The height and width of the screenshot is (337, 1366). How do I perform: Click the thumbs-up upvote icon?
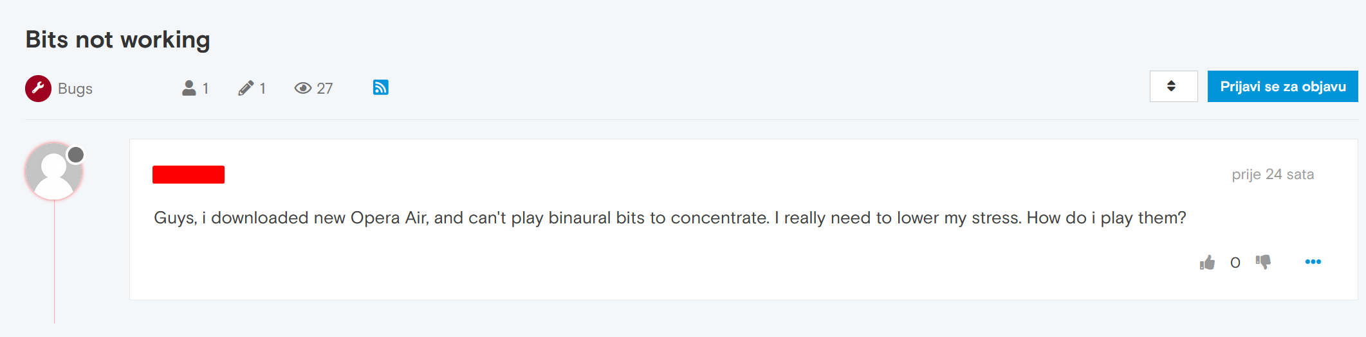[x=1207, y=263]
